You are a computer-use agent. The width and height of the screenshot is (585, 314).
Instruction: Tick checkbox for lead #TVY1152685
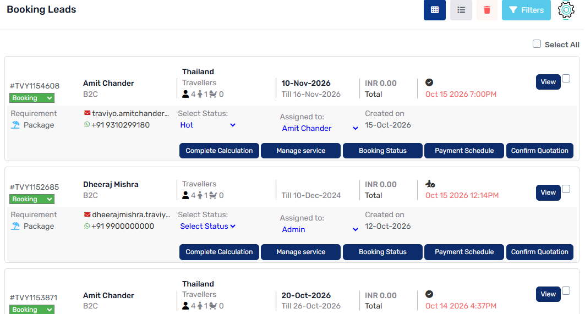tap(566, 189)
